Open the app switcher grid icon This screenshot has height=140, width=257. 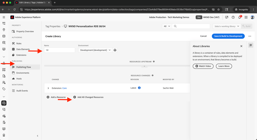pos(246,17)
